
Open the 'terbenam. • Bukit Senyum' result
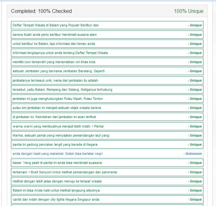pyautogui.click(x=65, y=172)
